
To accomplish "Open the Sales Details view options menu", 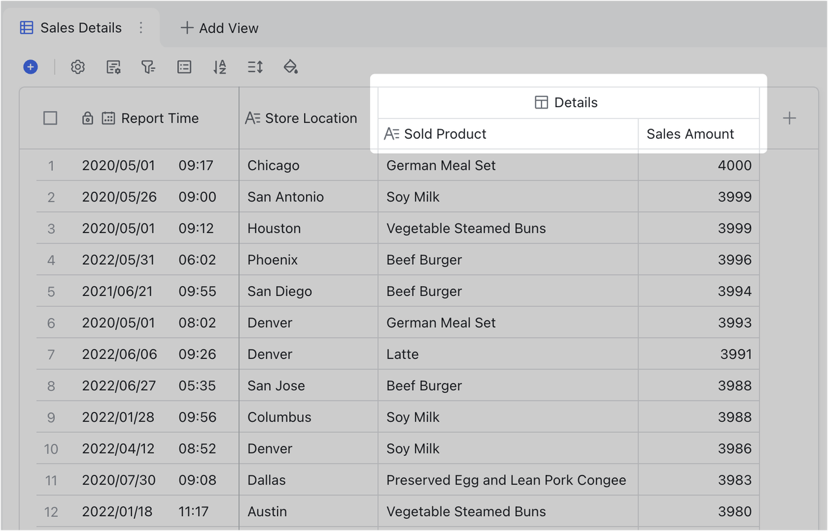I will click(x=141, y=27).
